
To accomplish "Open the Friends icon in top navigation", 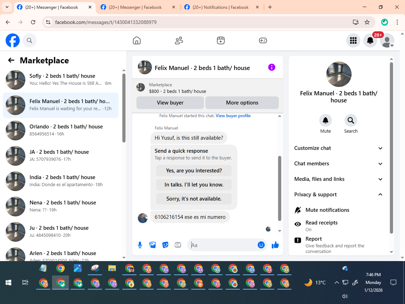I will [x=179, y=40].
